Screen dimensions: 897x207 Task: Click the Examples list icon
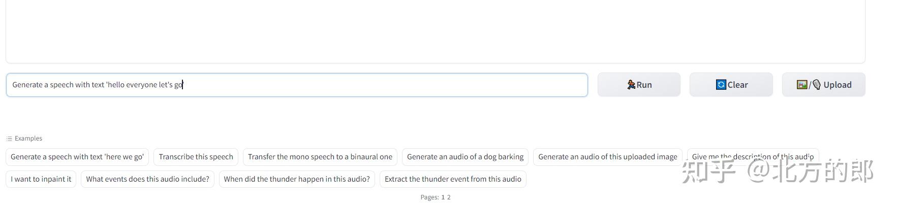click(x=9, y=139)
